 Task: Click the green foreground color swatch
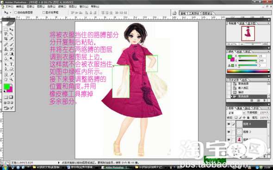pos(6,86)
